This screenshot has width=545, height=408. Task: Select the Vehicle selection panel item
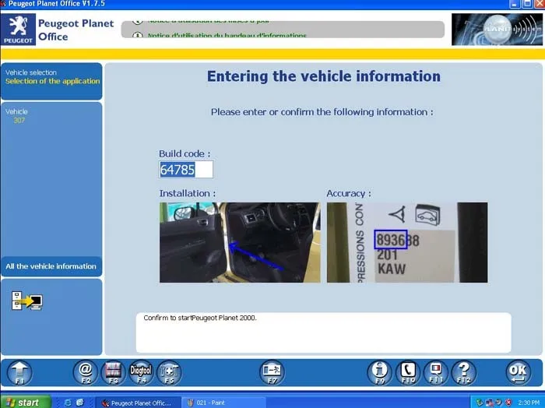(x=51, y=77)
